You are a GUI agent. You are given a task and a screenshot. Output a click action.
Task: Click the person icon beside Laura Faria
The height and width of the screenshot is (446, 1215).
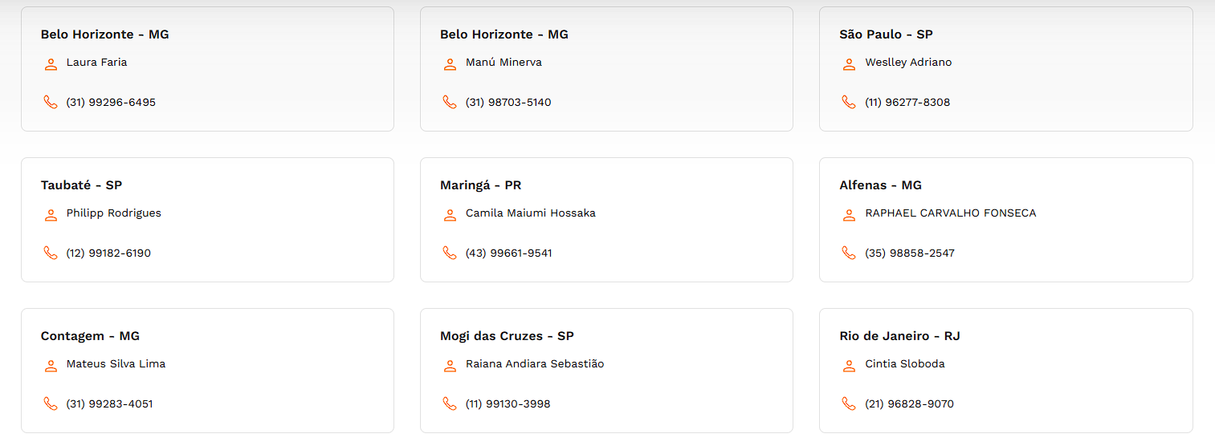point(51,64)
